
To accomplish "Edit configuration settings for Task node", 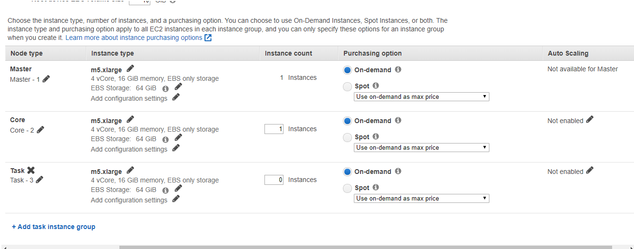I will point(176,200).
